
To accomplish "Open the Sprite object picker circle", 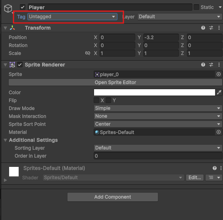I will 219,74.
